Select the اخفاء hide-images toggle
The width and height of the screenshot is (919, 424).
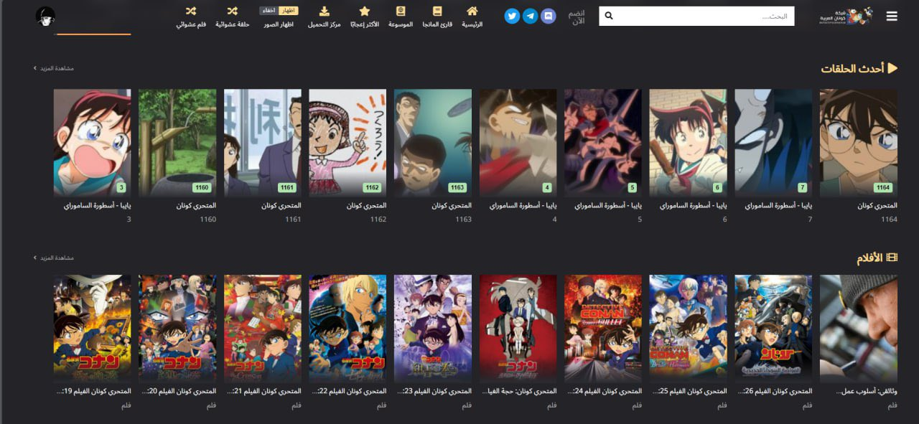pos(269,11)
